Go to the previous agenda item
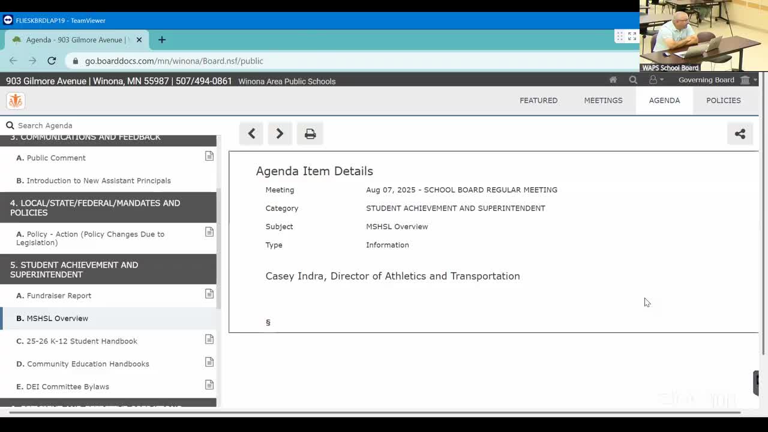The width and height of the screenshot is (768, 432). pos(251,134)
